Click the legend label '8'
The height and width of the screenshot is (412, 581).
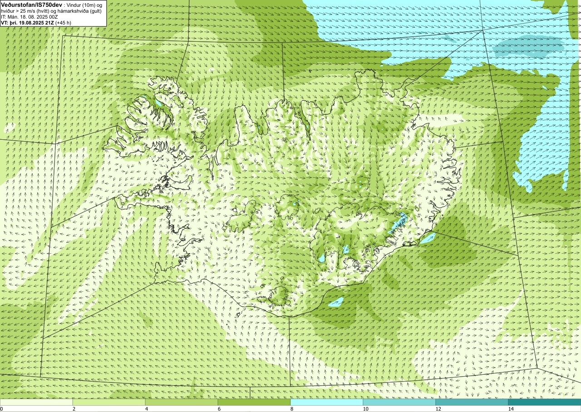(292, 409)
